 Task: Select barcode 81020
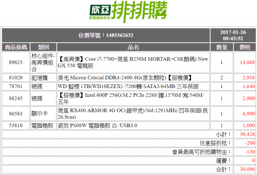point(16,78)
